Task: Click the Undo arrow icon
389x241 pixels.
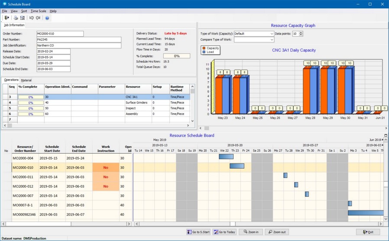Action: [31, 18]
